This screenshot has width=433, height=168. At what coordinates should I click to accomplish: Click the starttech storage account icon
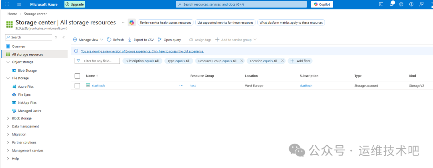(88, 85)
